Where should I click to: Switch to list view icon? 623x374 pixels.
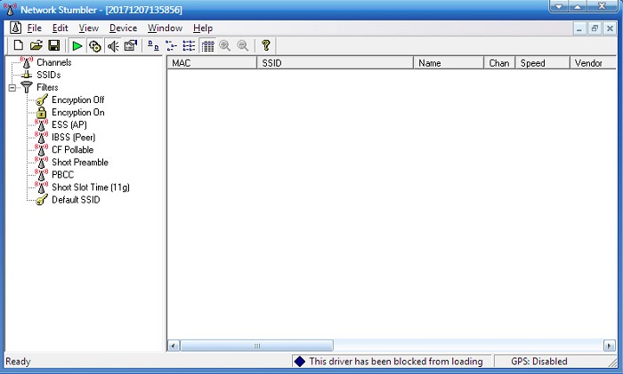click(189, 46)
